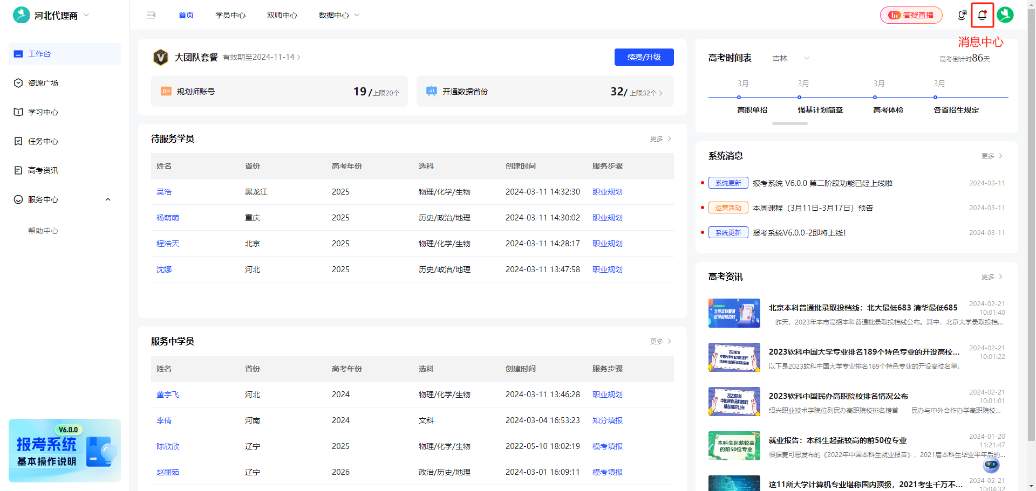Collapse the 服务中心 sidebar section
Viewport: 1036px width, 491px height.
pos(108,199)
